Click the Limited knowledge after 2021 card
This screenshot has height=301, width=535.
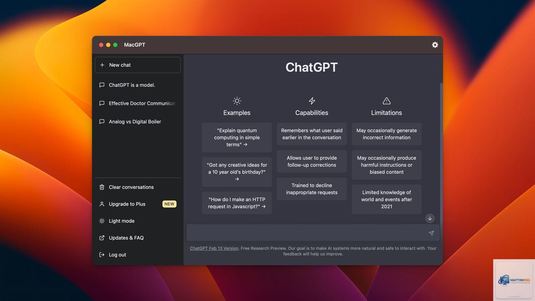click(387, 199)
